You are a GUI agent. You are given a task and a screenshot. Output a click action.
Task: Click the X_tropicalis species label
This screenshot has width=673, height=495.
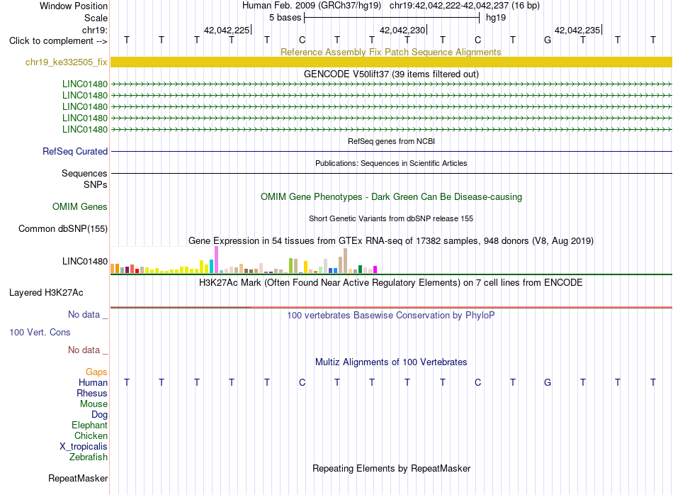[84, 447]
